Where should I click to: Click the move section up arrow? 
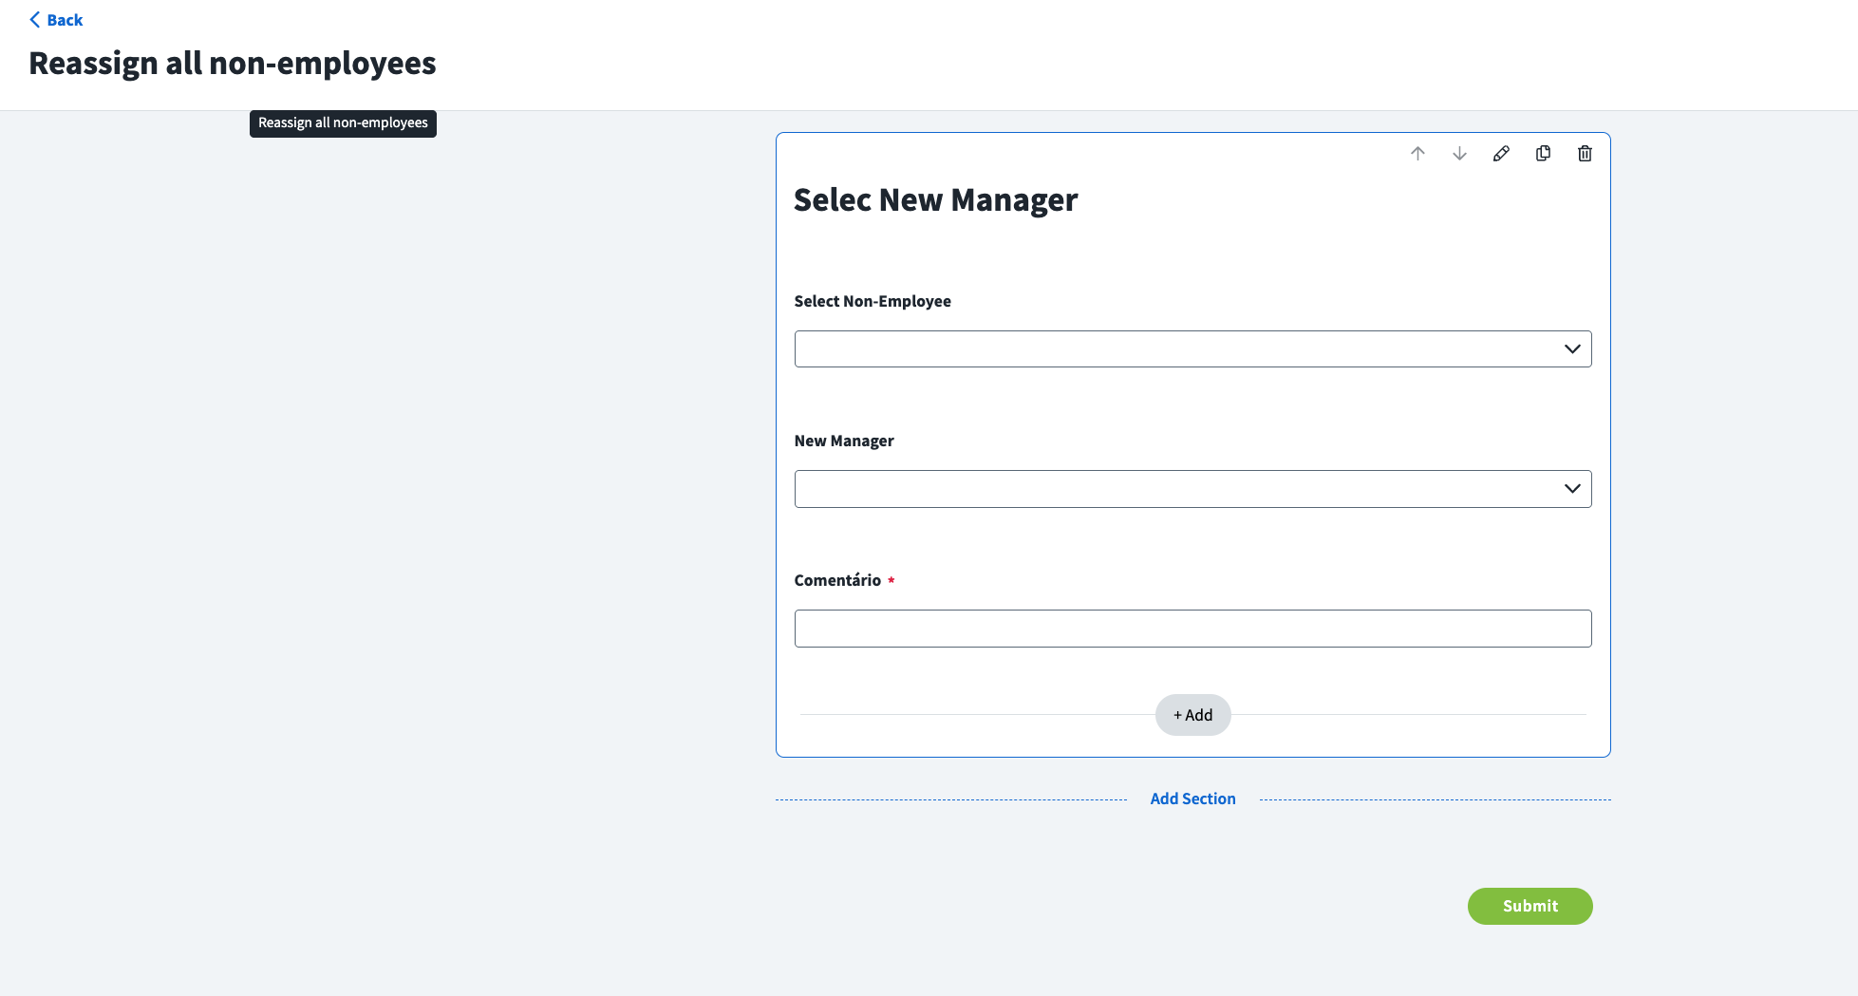pyautogui.click(x=1417, y=154)
